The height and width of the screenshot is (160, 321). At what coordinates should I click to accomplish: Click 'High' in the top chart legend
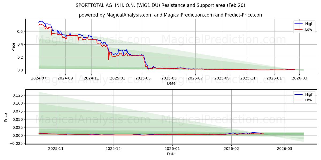click(x=309, y=24)
